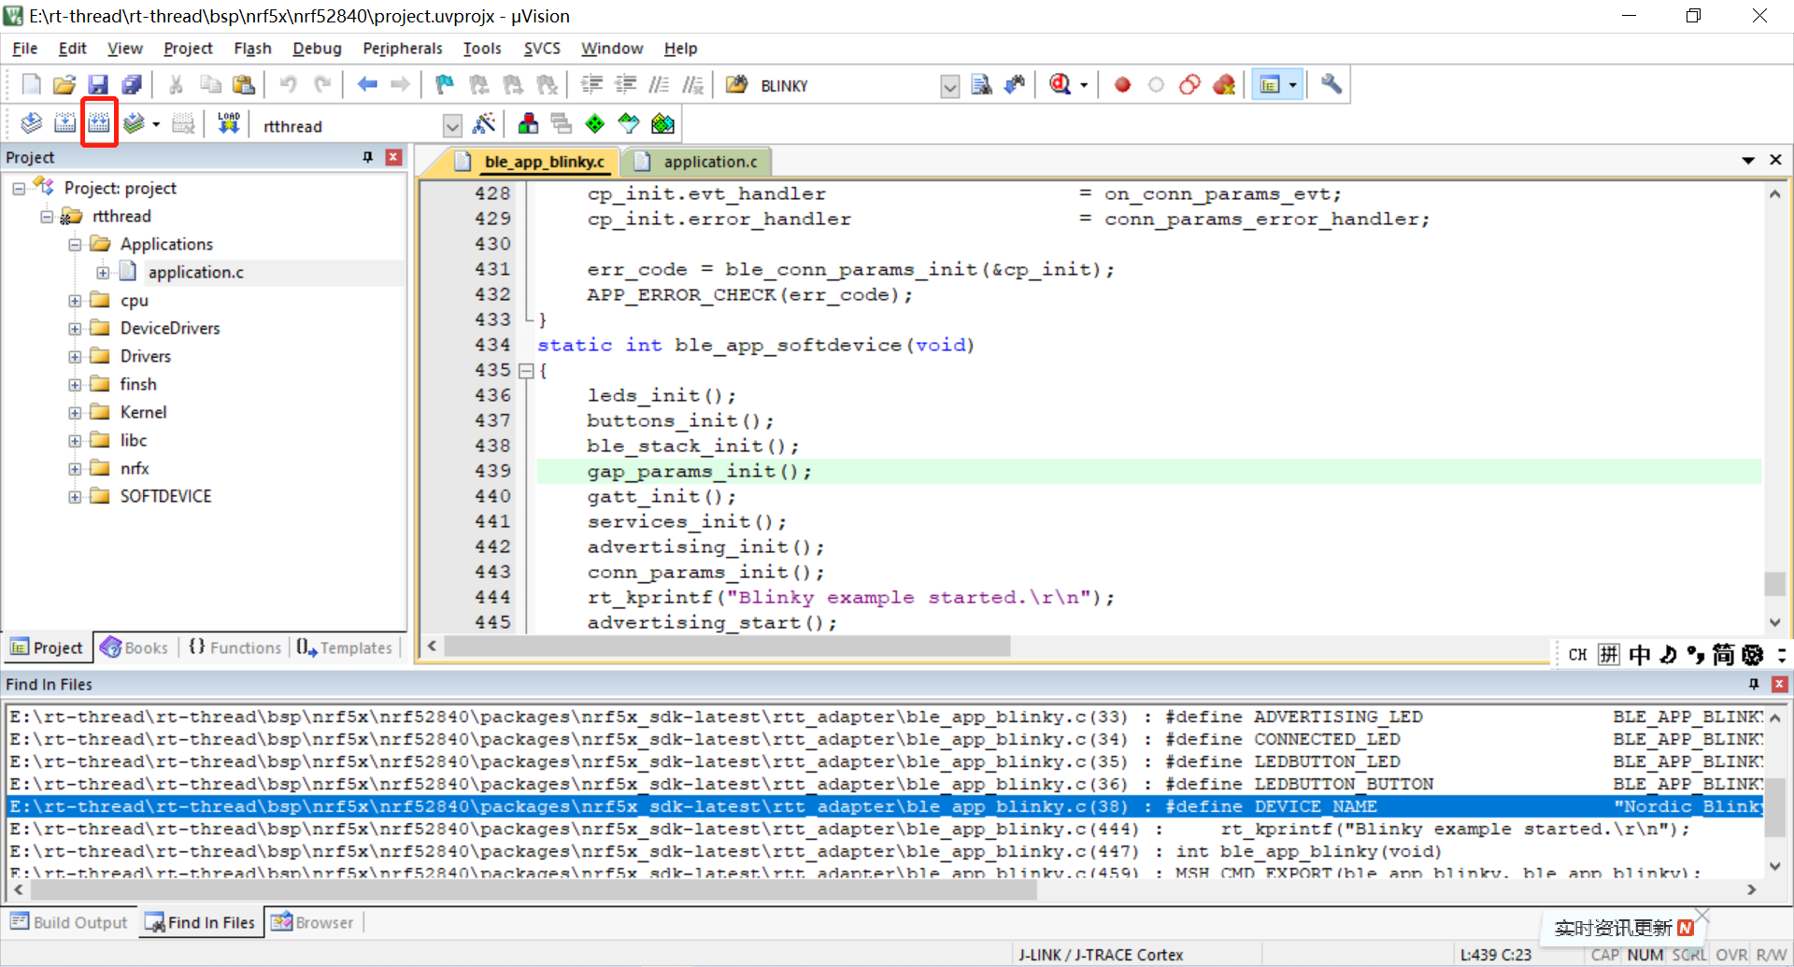The width and height of the screenshot is (1794, 967).
Task: Open Options for Target magic wand icon
Action: click(484, 123)
